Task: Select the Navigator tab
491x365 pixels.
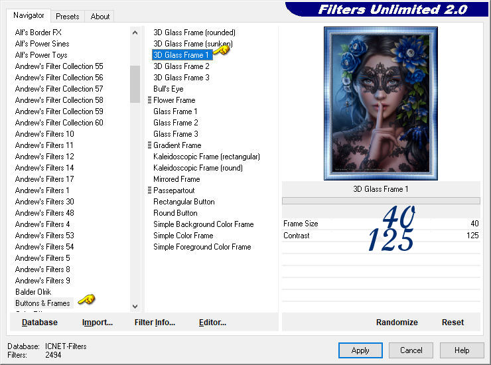Action: [29, 15]
